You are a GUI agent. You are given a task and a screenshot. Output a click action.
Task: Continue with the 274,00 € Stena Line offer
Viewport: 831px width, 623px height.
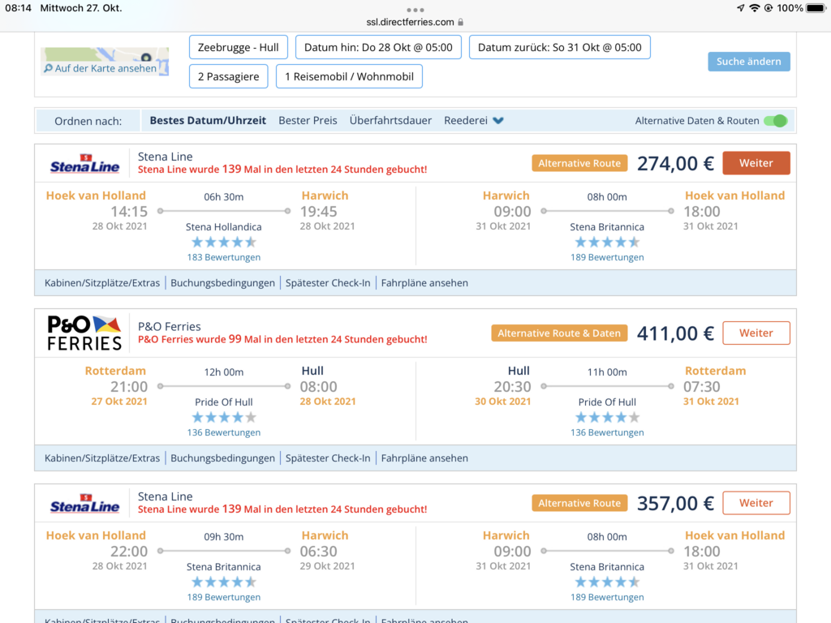(x=756, y=163)
